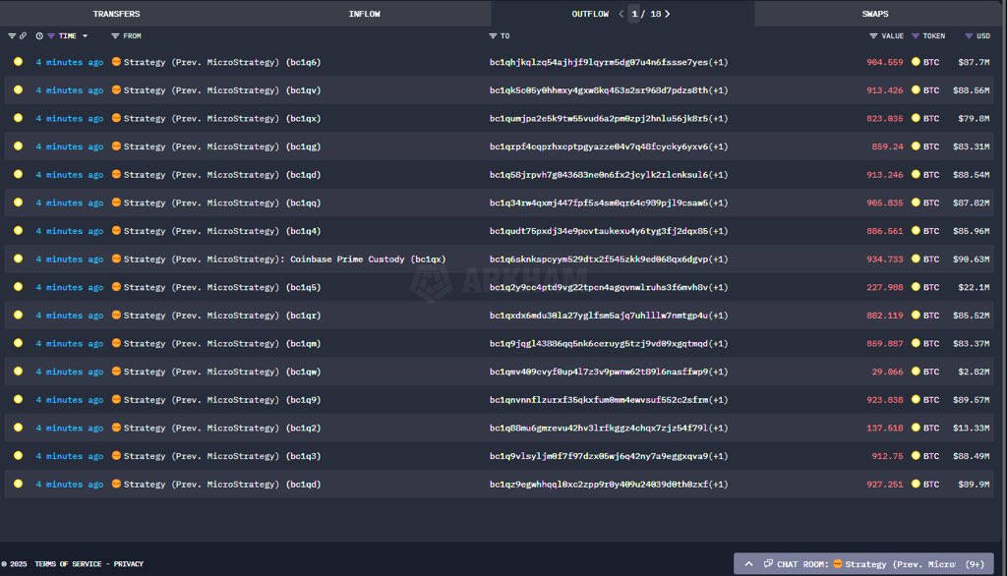Click Bitcoin chain icon on bc1q3 row

coord(18,456)
